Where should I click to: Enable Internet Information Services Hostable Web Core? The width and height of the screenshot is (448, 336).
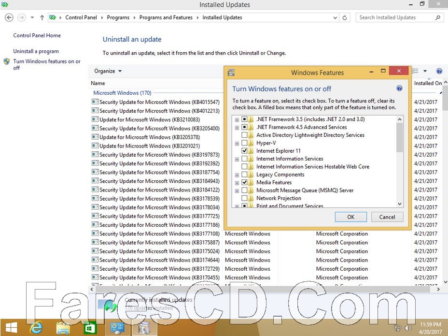click(244, 167)
